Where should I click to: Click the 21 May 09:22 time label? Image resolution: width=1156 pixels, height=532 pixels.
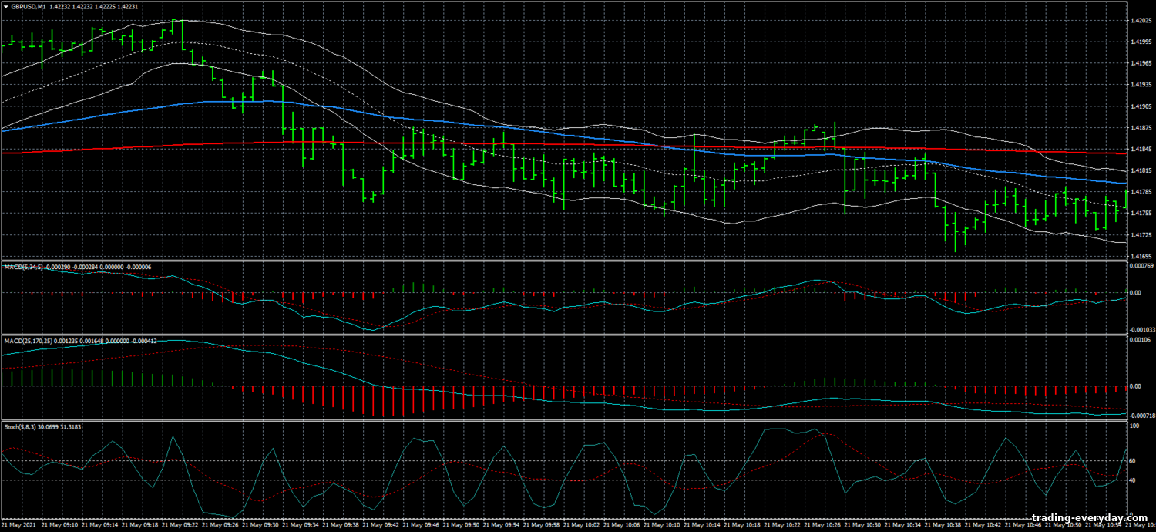[x=180, y=525]
